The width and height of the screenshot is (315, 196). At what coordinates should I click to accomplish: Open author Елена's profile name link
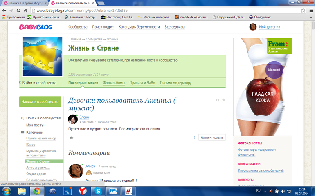[84, 117]
